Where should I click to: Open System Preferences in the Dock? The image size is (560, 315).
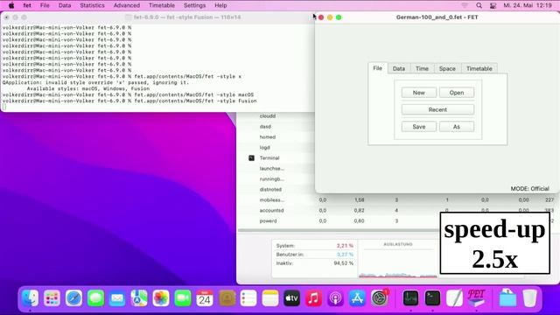pos(379,297)
